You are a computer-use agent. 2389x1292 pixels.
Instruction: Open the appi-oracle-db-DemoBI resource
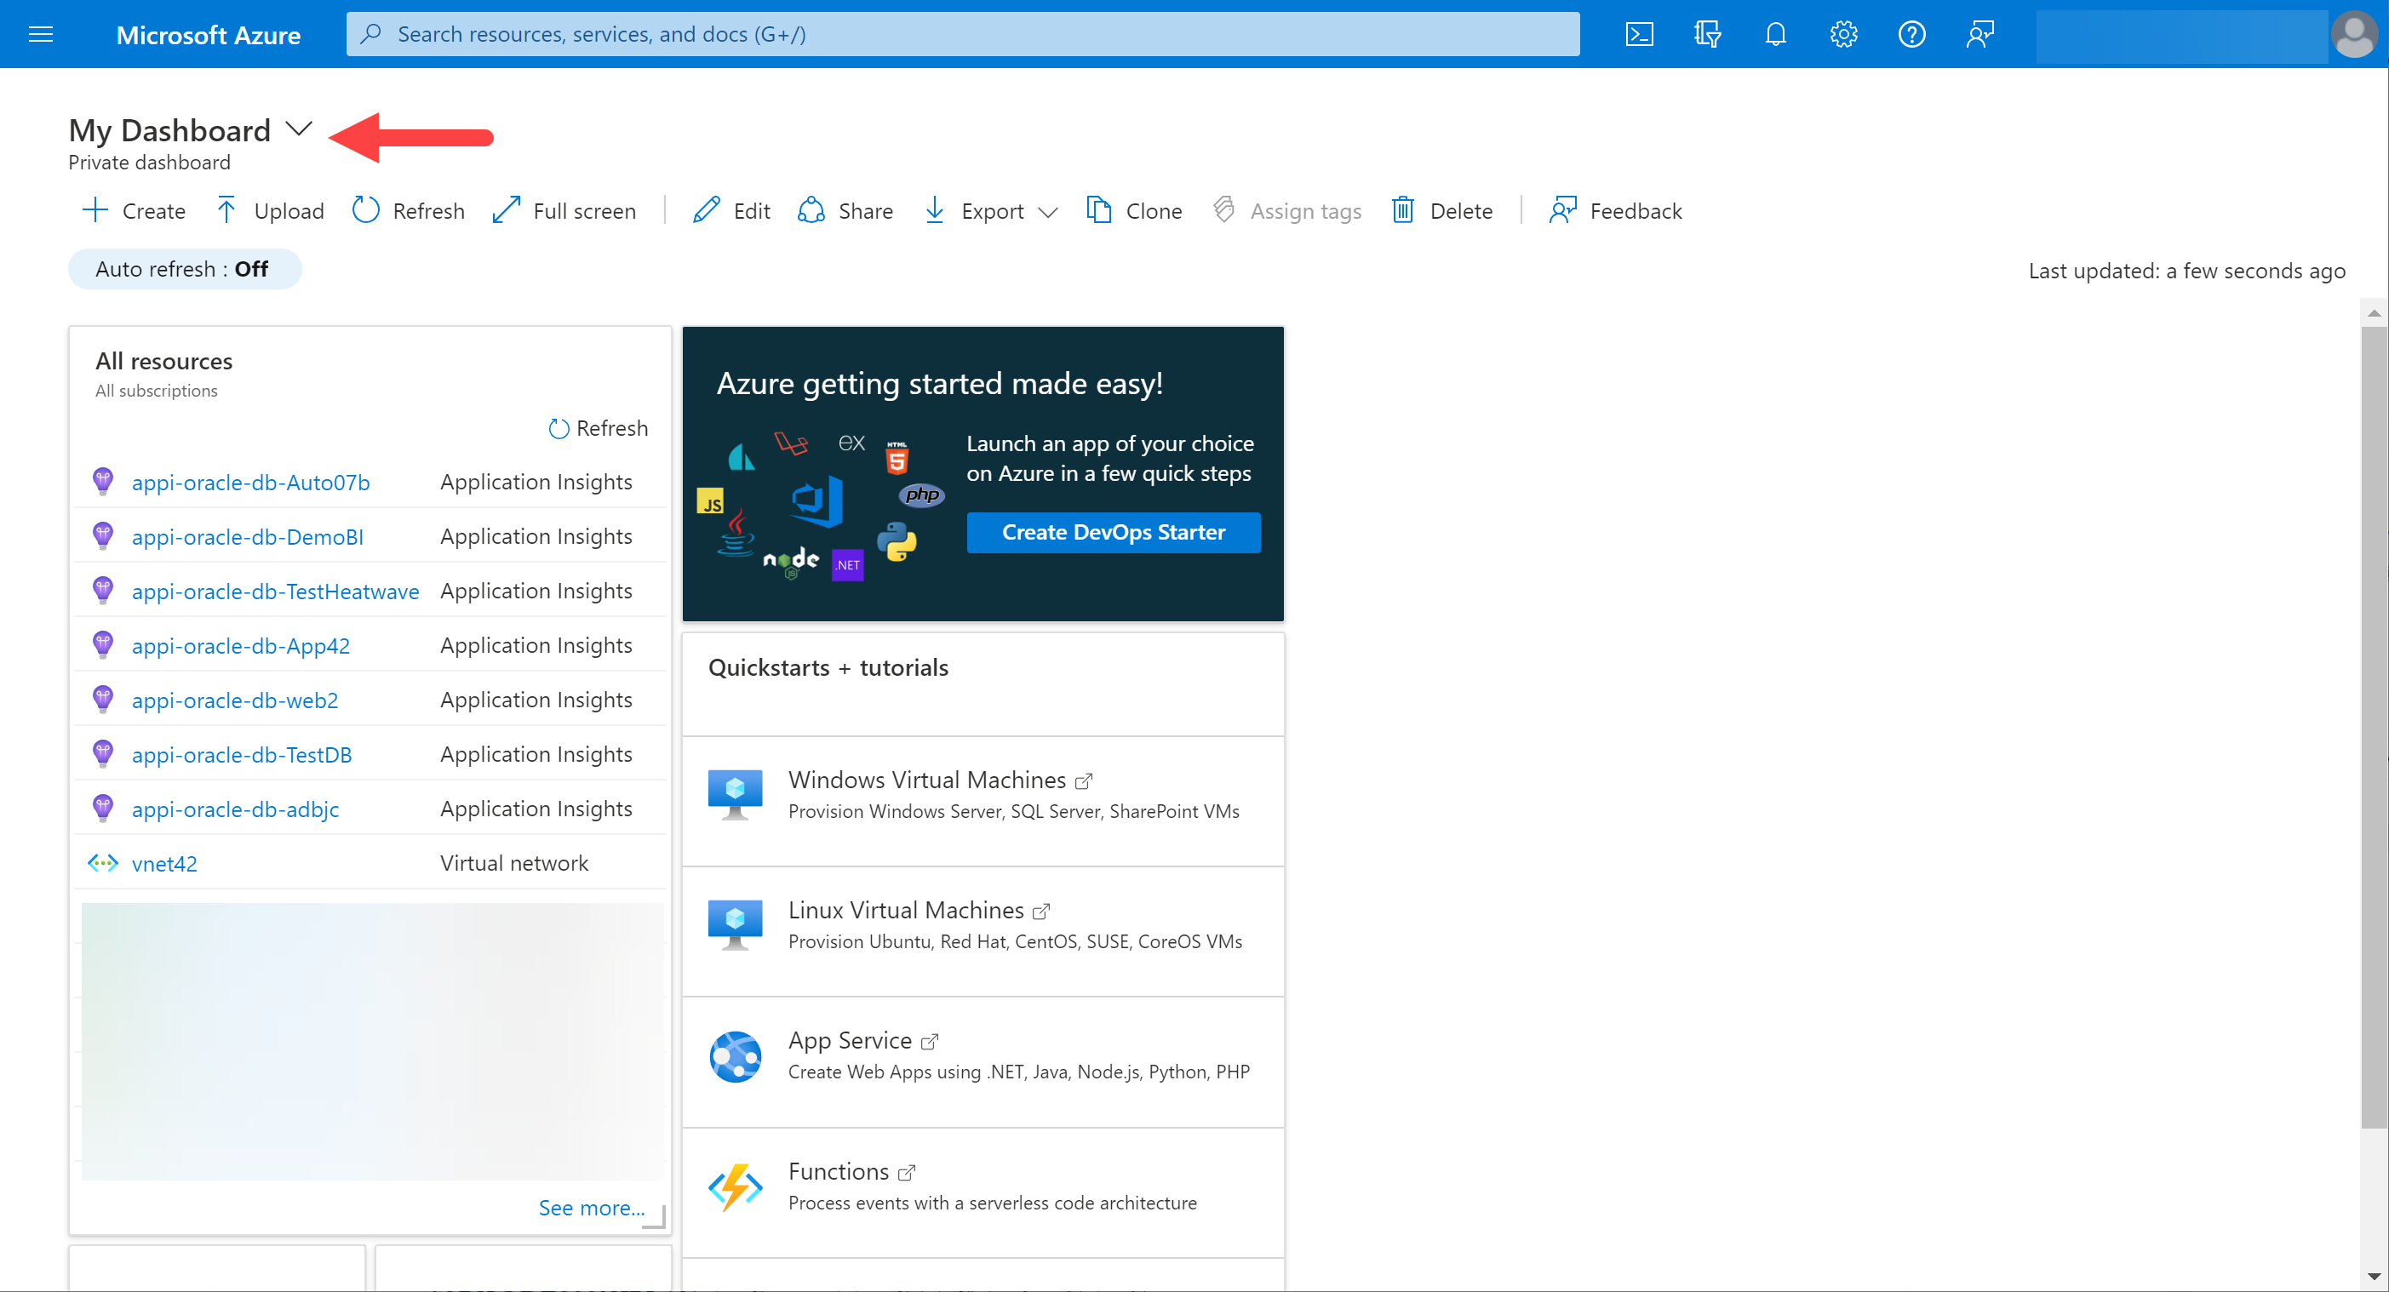[x=248, y=537]
